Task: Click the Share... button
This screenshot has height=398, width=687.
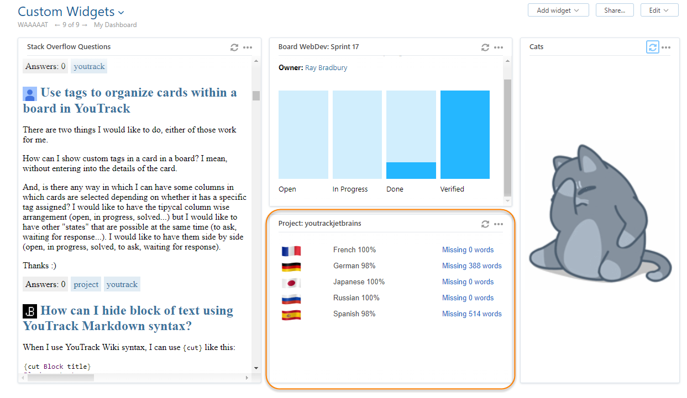Action: [615, 10]
